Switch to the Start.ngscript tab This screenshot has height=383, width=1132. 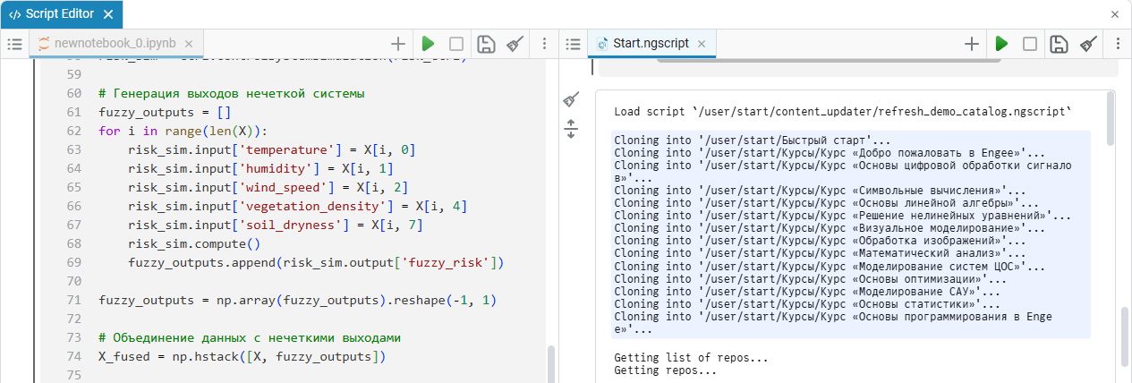click(652, 43)
